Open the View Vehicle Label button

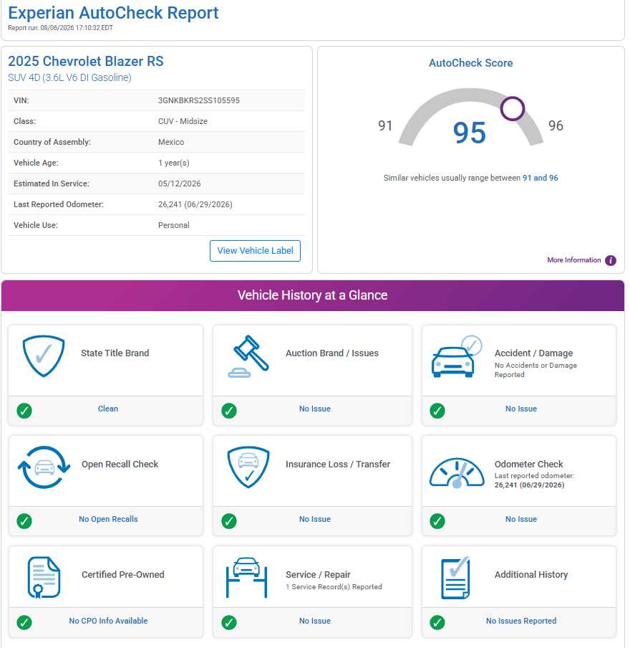click(x=255, y=251)
